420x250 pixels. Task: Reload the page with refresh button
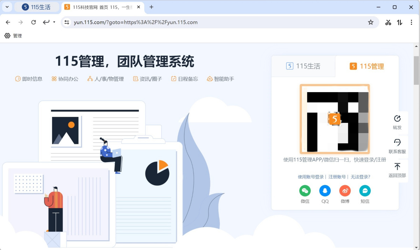pos(34,22)
